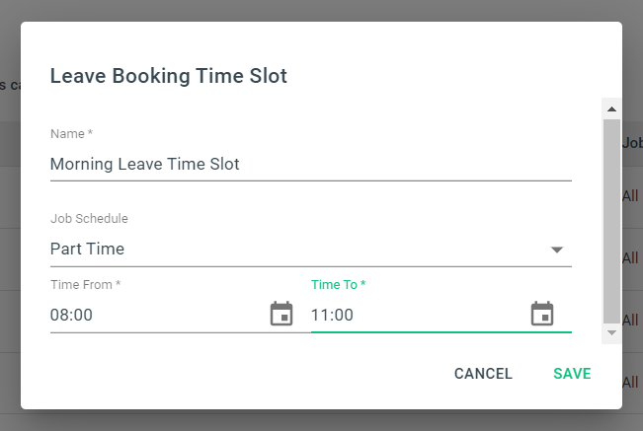Click the Time From * label

[x=85, y=284]
